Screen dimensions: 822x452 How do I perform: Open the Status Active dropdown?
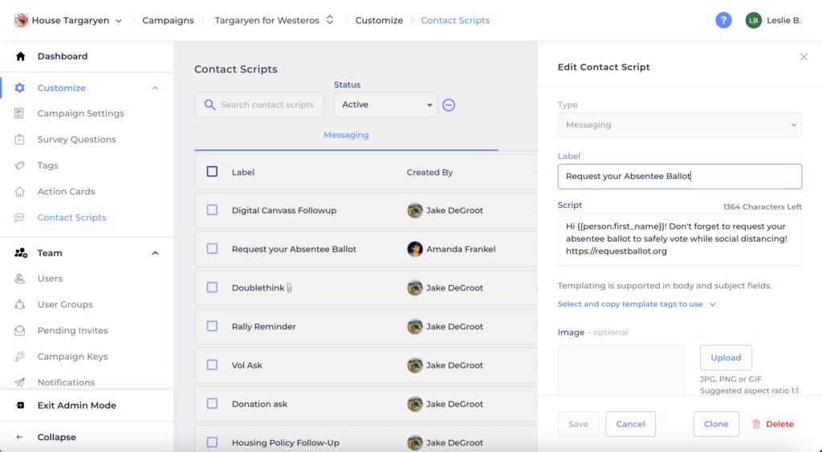coord(386,105)
